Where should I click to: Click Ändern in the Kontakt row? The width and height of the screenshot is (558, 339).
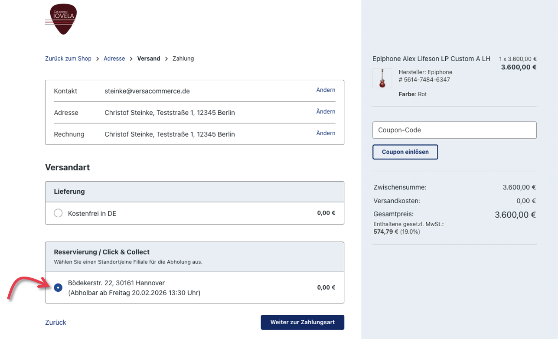(x=326, y=90)
